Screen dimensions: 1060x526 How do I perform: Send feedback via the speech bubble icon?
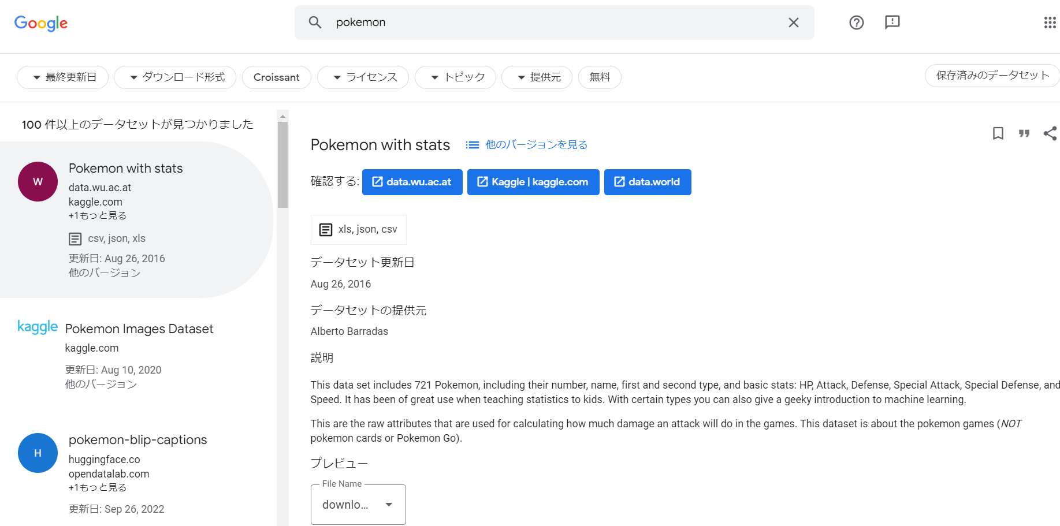coord(892,23)
